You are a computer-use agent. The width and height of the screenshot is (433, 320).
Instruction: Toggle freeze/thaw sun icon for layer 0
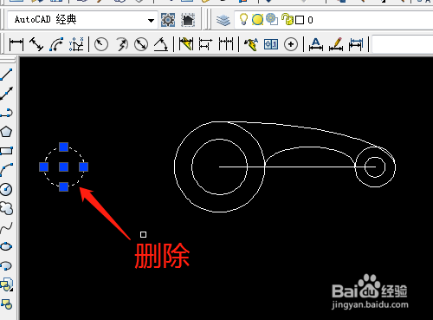click(257, 20)
